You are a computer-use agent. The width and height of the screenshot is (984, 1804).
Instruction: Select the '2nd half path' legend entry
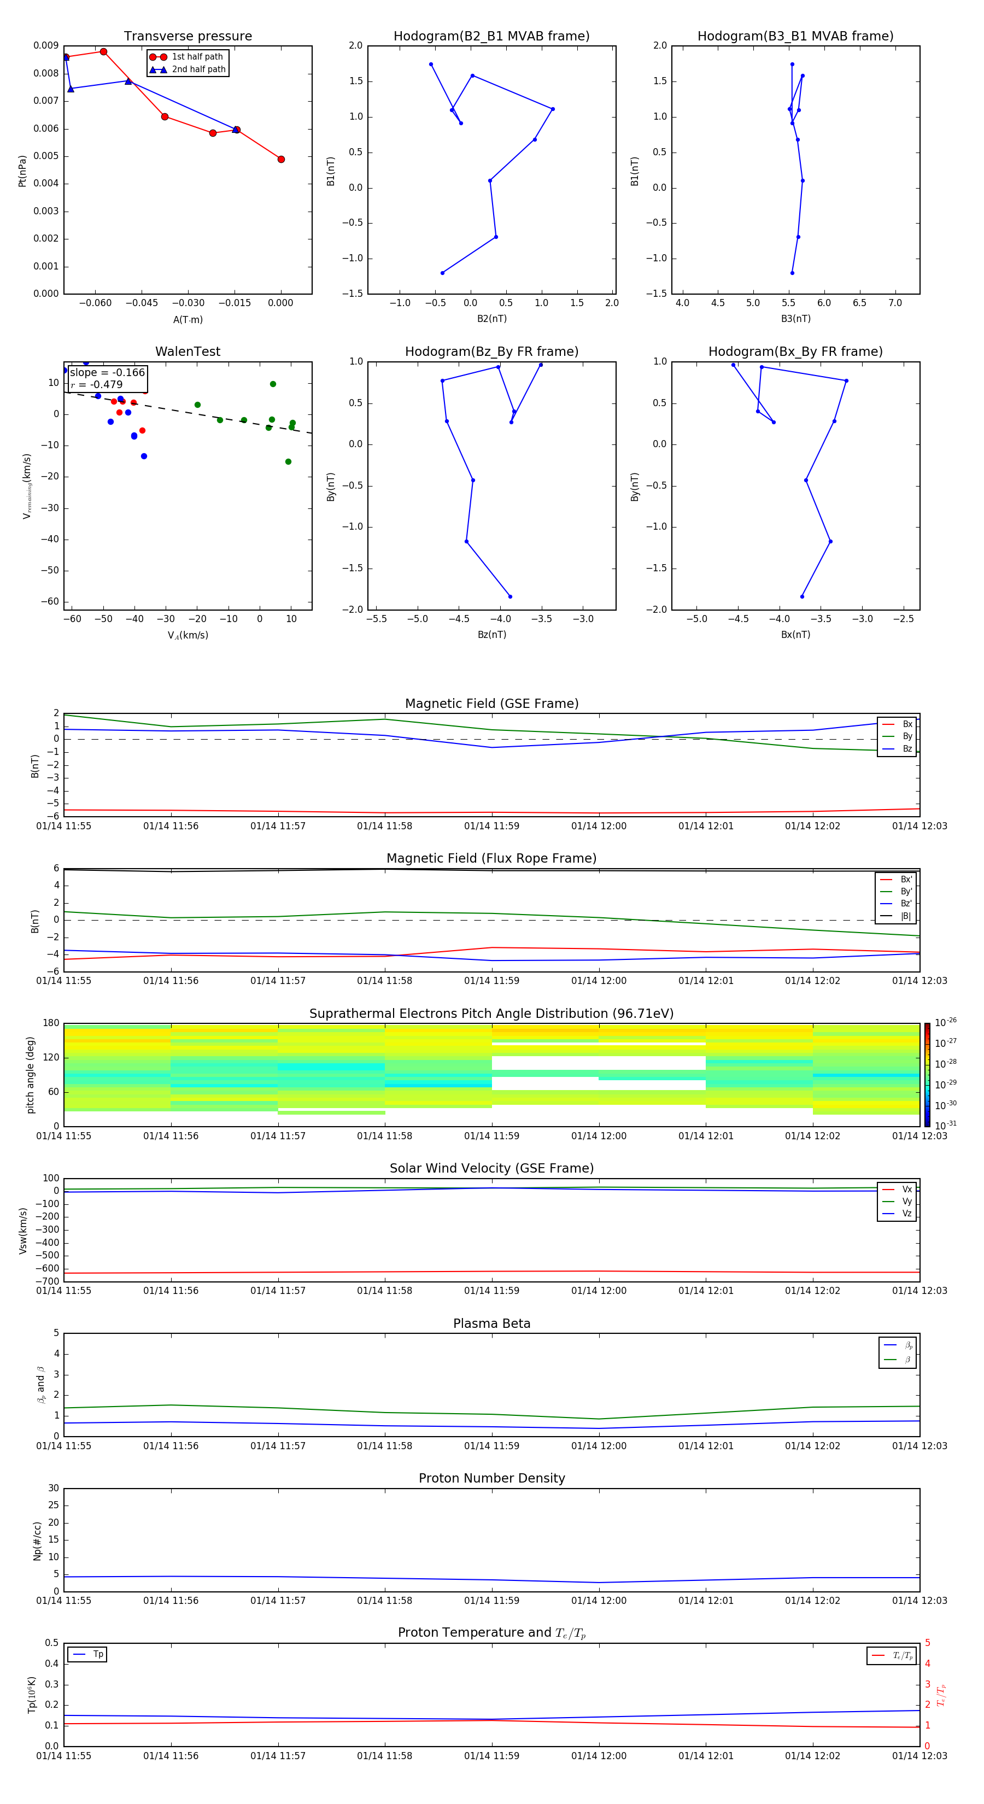(x=189, y=69)
